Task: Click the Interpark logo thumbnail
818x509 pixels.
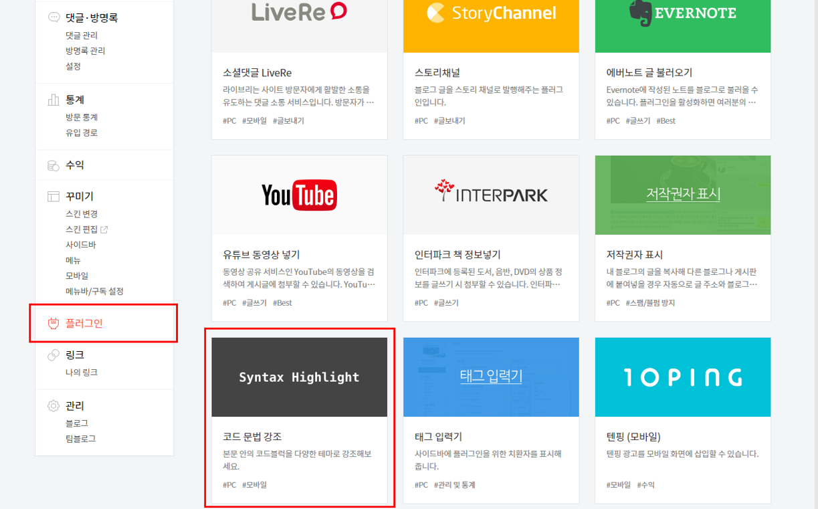Action: pos(491,195)
